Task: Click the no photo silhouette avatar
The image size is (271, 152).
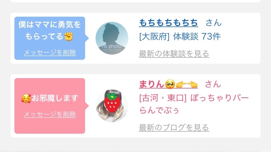Action: [112, 38]
